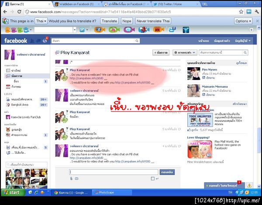Click the TH language indicator in tray
Screen dimensions: 262x205
[230, 192]
